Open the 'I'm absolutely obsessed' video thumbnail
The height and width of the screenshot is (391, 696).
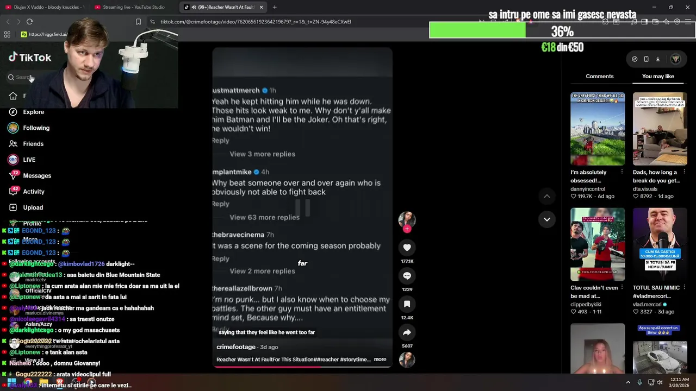(598, 129)
